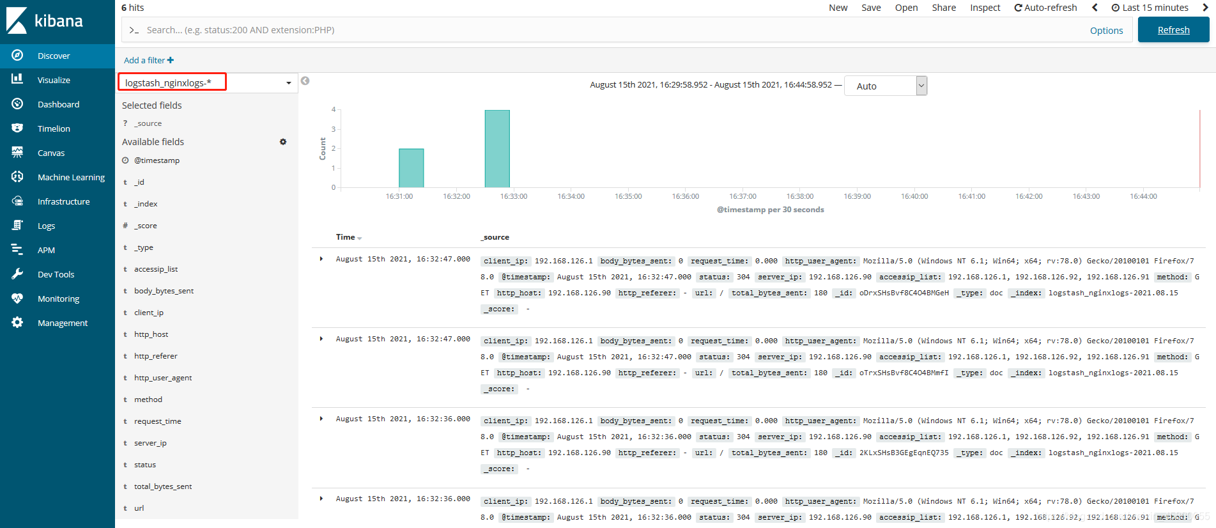This screenshot has width=1216, height=528.
Task: Expand second 16:32:47.000 log row
Action: (321, 339)
